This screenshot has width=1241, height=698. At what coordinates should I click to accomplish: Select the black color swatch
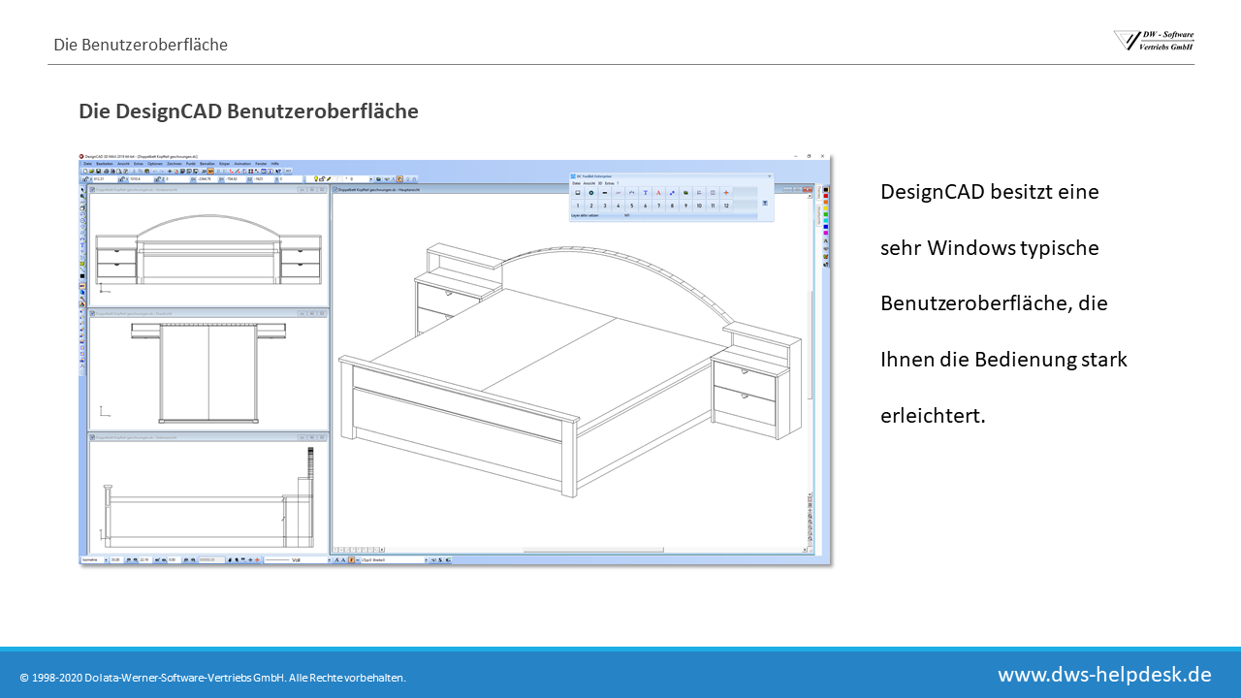click(x=825, y=190)
